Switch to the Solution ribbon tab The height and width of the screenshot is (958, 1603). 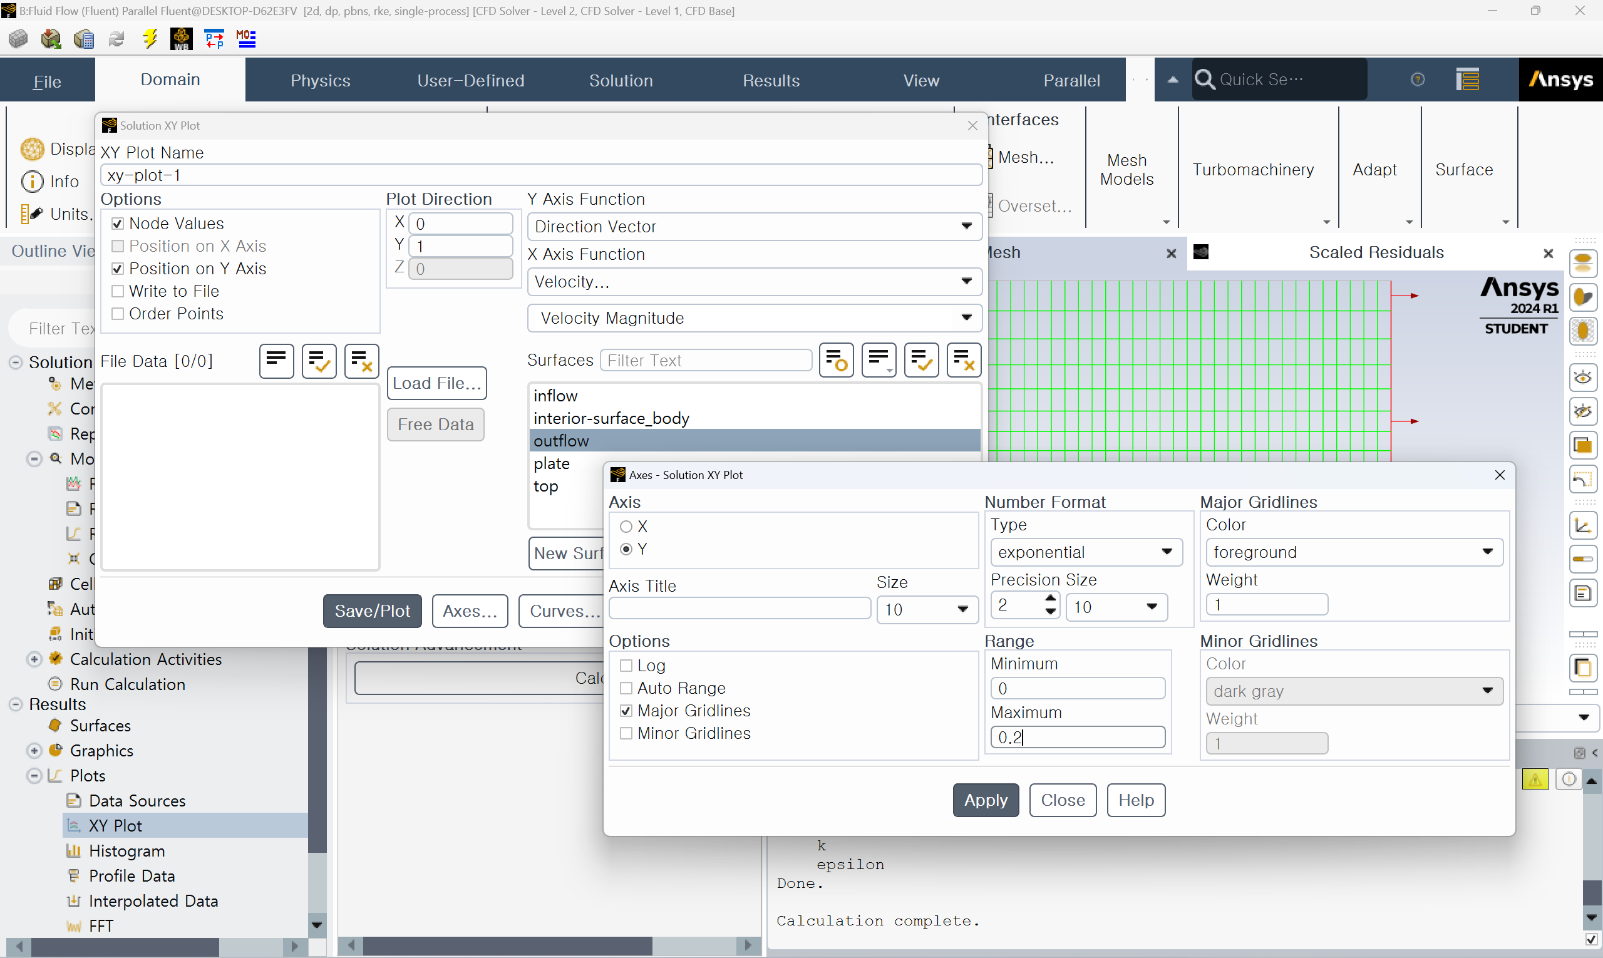[621, 80]
